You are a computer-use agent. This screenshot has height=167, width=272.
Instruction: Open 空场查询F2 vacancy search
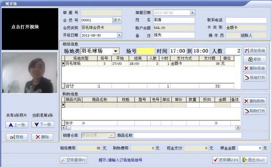tap(73, 160)
